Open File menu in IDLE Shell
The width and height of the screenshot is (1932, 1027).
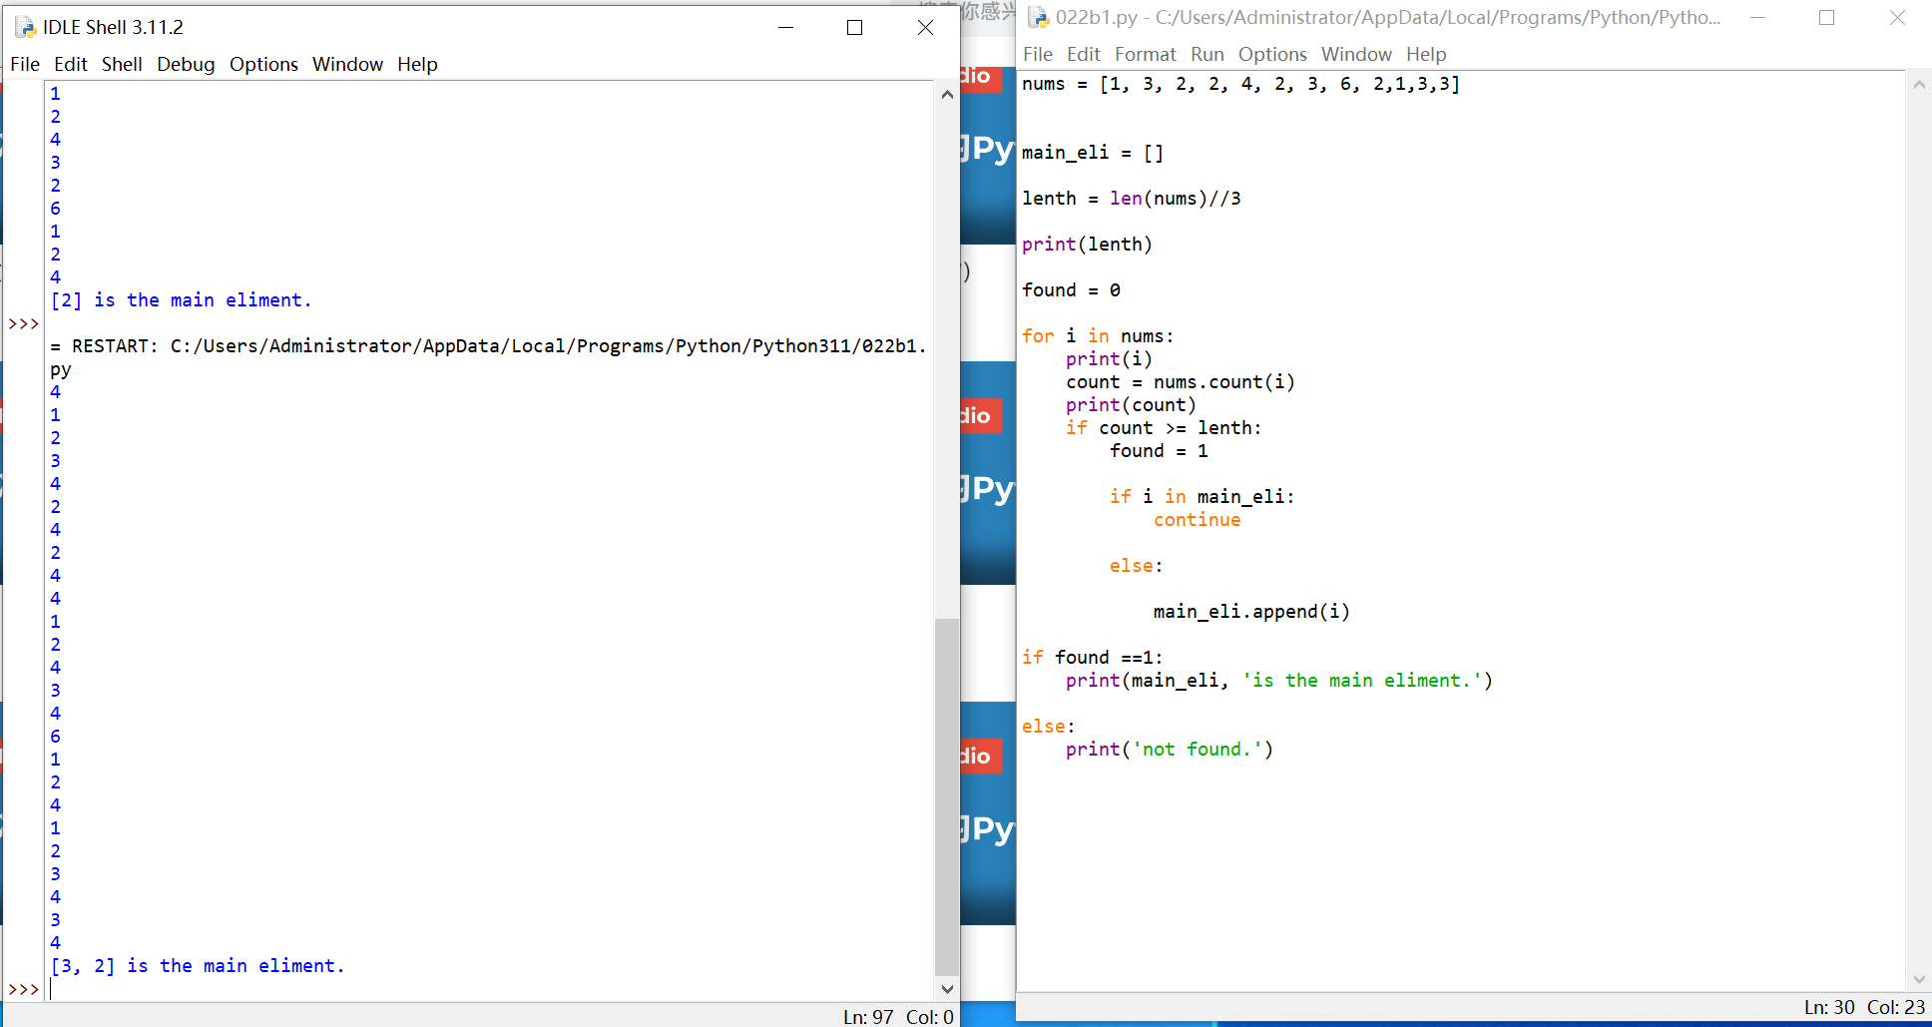point(25,64)
